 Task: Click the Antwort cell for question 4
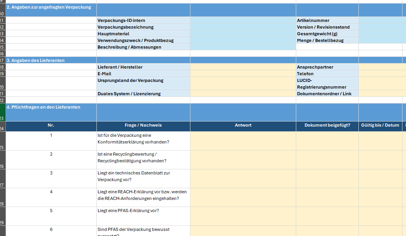pyautogui.click(x=243, y=197)
